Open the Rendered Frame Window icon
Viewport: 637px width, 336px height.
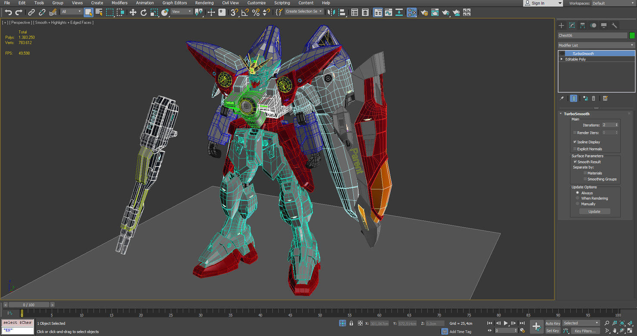435,12
